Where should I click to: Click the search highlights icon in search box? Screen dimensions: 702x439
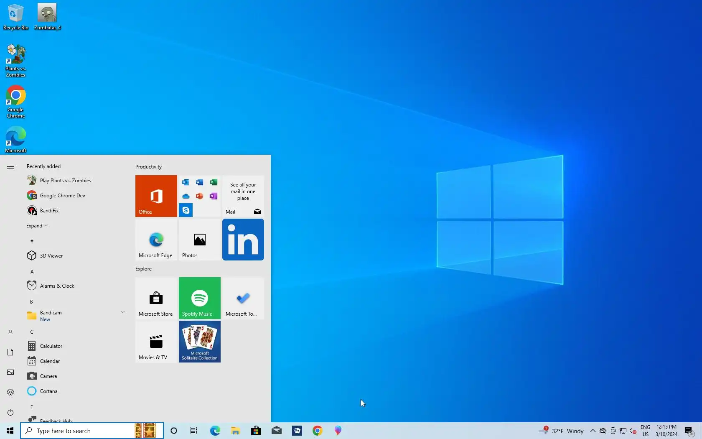coord(145,431)
